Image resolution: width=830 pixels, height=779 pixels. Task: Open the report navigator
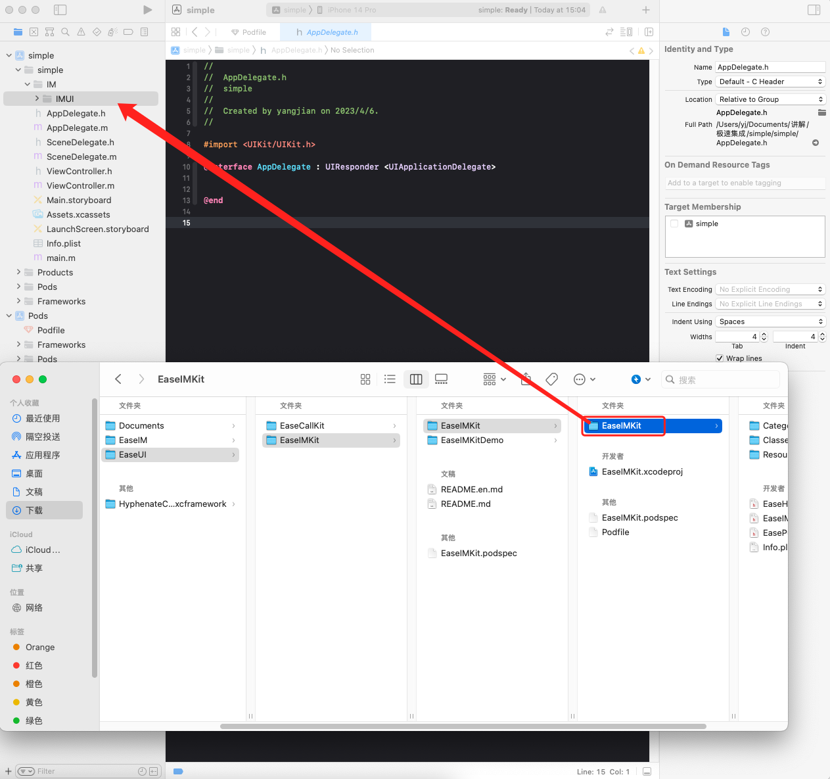click(144, 32)
